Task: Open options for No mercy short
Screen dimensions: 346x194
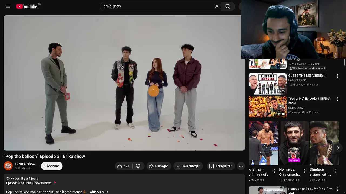Action: [x=305, y=171]
